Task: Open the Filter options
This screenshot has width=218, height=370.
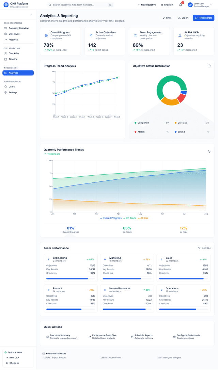Action: click(x=167, y=18)
